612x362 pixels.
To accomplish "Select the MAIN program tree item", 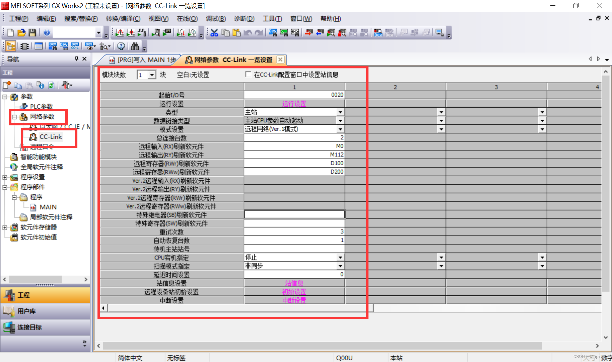I will [x=48, y=207].
